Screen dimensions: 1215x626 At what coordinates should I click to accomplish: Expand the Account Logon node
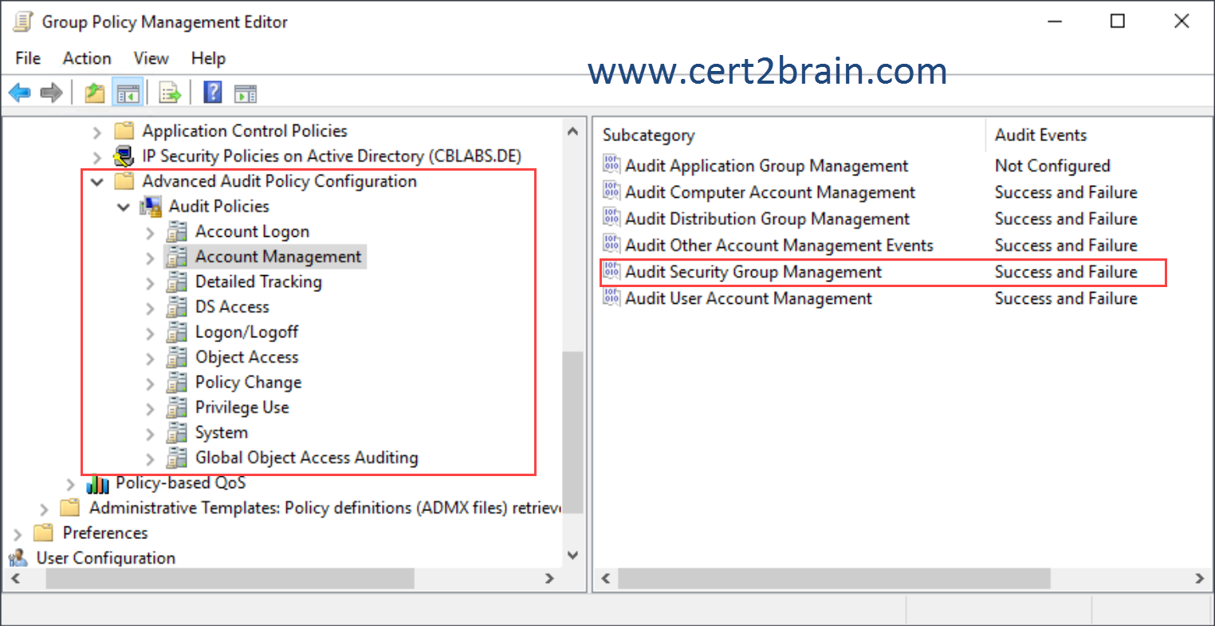[150, 233]
